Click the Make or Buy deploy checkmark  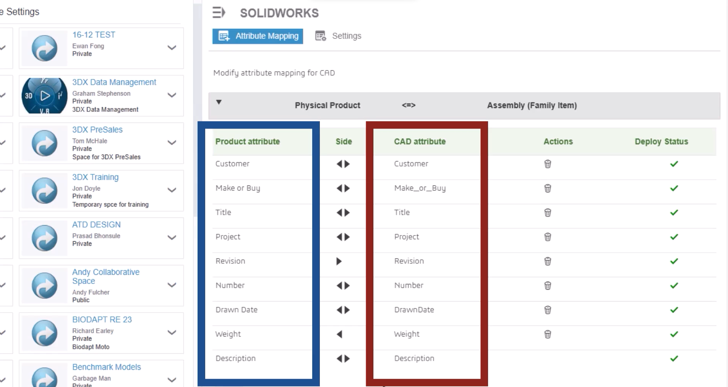click(x=674, y=188)
